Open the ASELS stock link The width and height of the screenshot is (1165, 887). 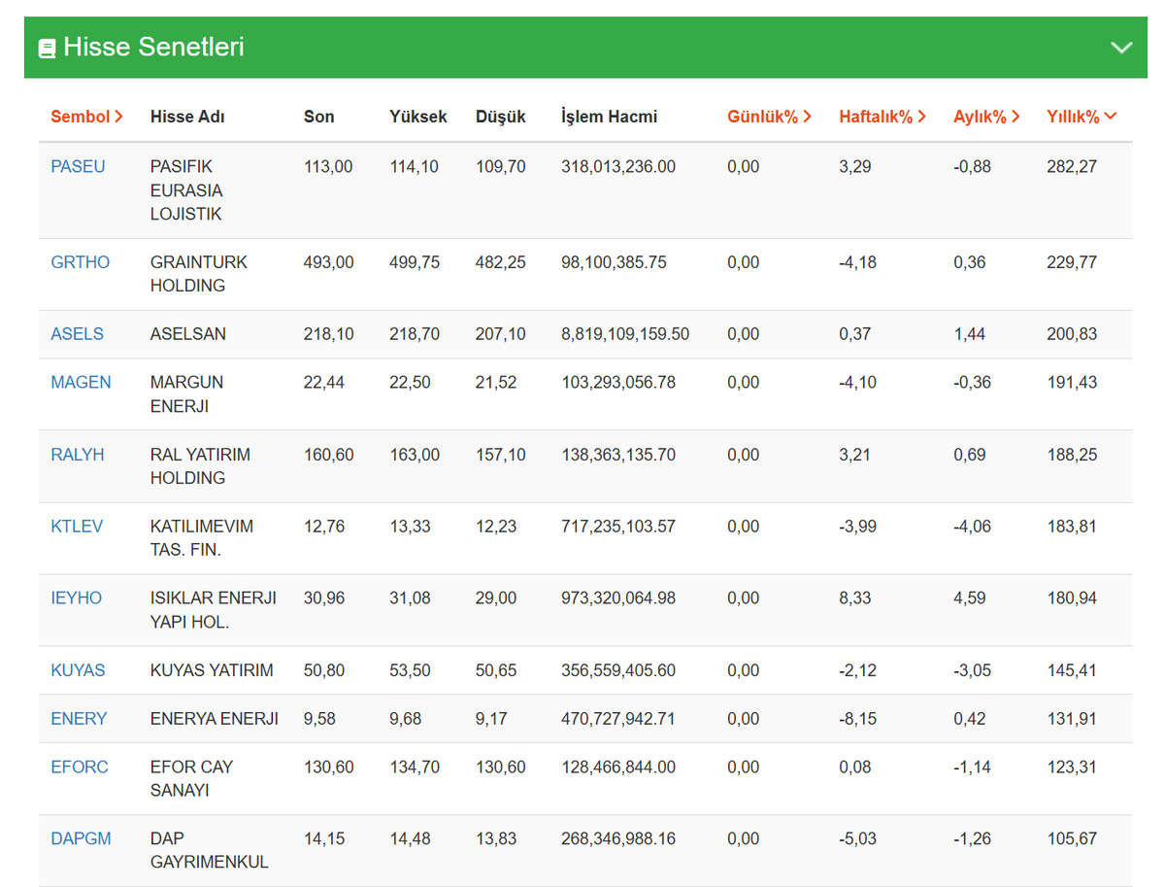pos(77,334)
